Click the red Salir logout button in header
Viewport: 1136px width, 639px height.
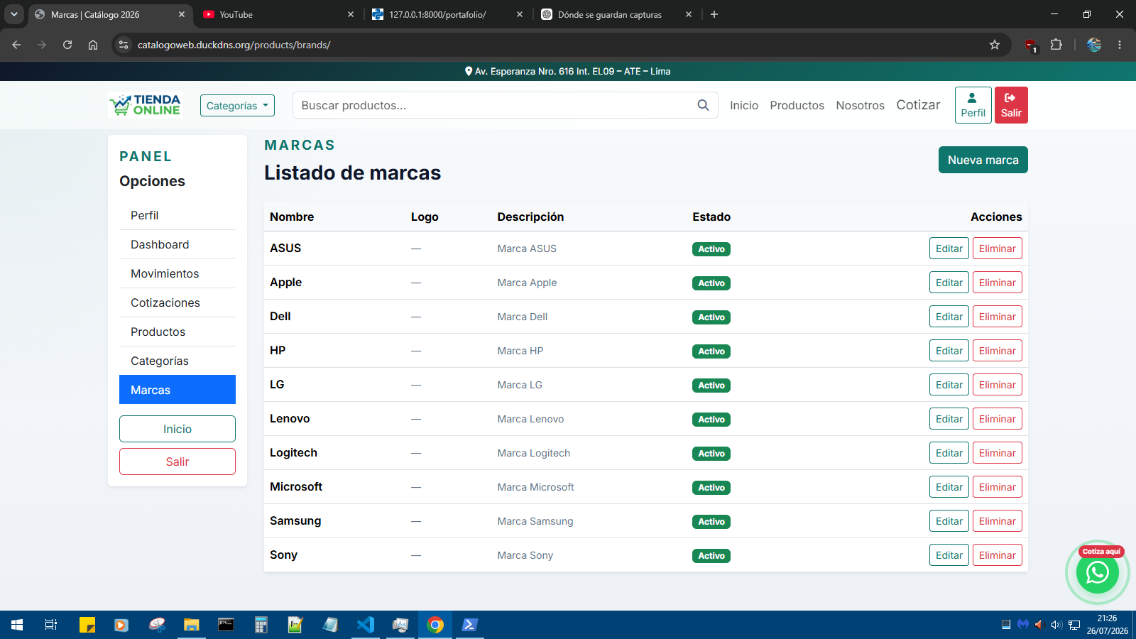pyautogui.click(x=1011, y=105)
